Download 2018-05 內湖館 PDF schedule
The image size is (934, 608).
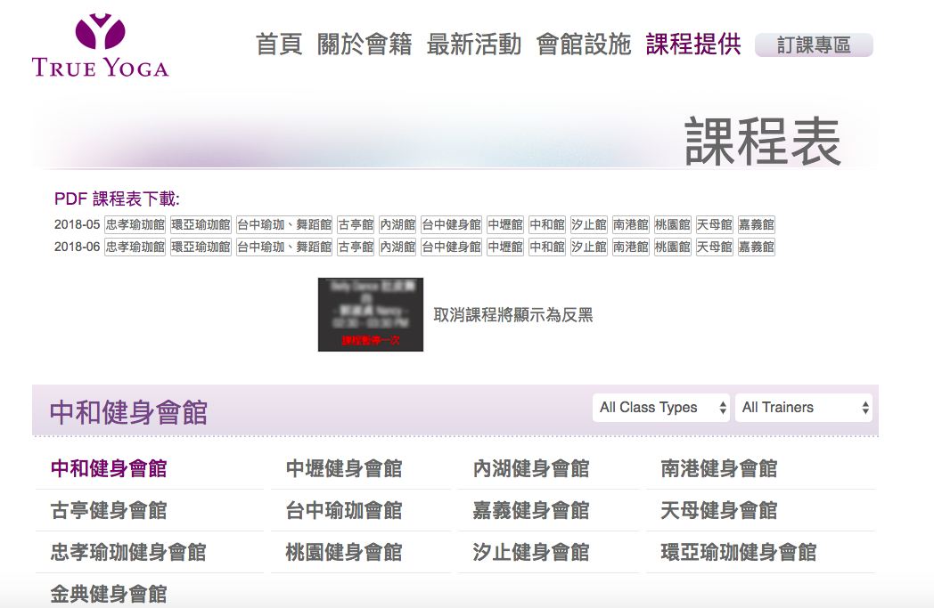coord(397,225)
